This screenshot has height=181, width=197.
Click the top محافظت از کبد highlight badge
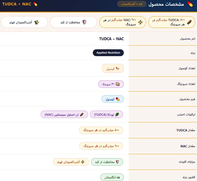(x=73, y=22)
